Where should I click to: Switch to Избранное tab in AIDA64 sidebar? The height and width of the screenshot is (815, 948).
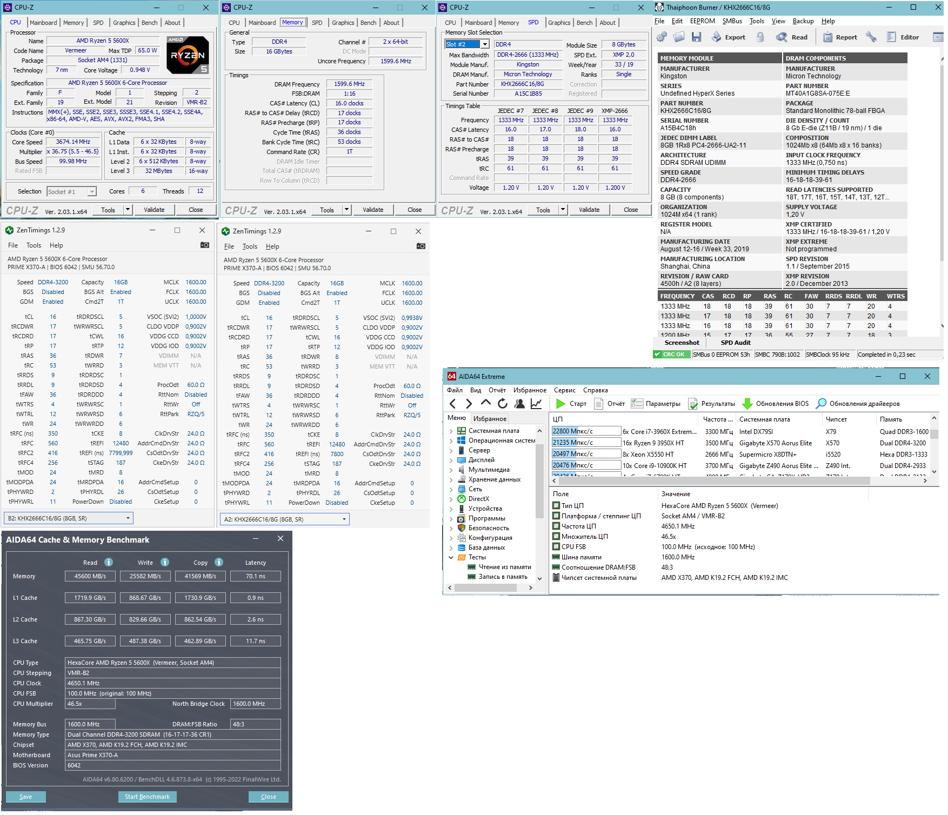coord(490,419)
